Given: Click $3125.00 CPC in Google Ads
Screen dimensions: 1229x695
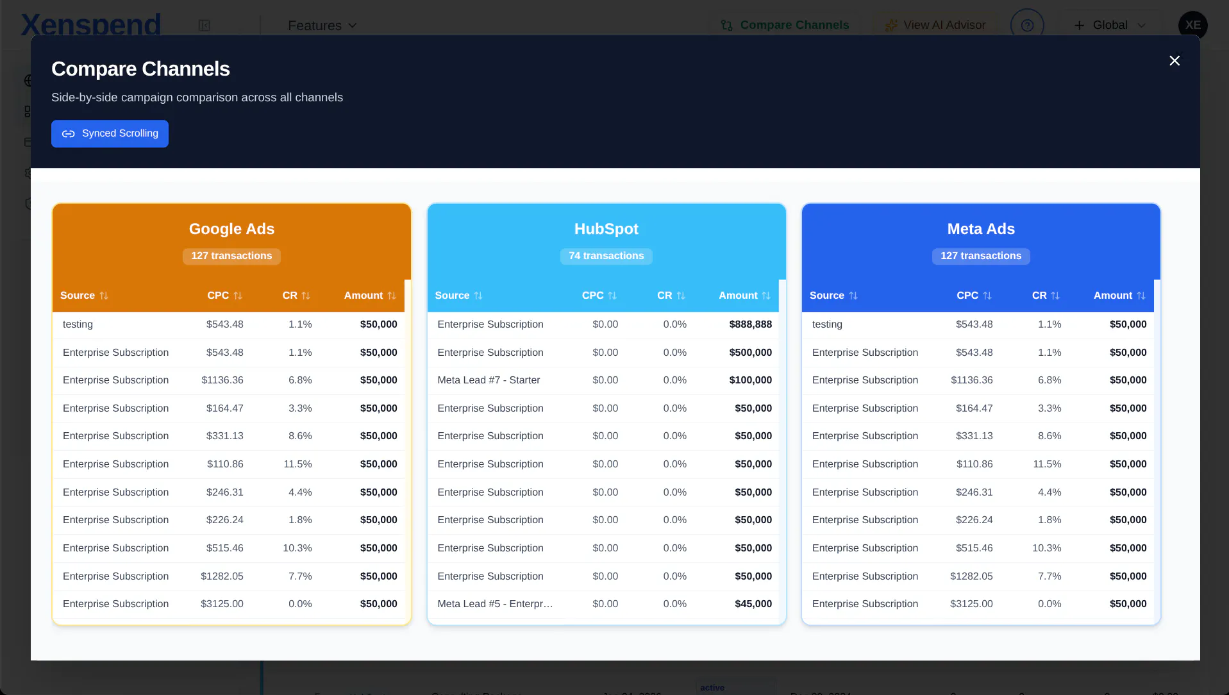Looking at the screenshot, I should coord(222,604).
